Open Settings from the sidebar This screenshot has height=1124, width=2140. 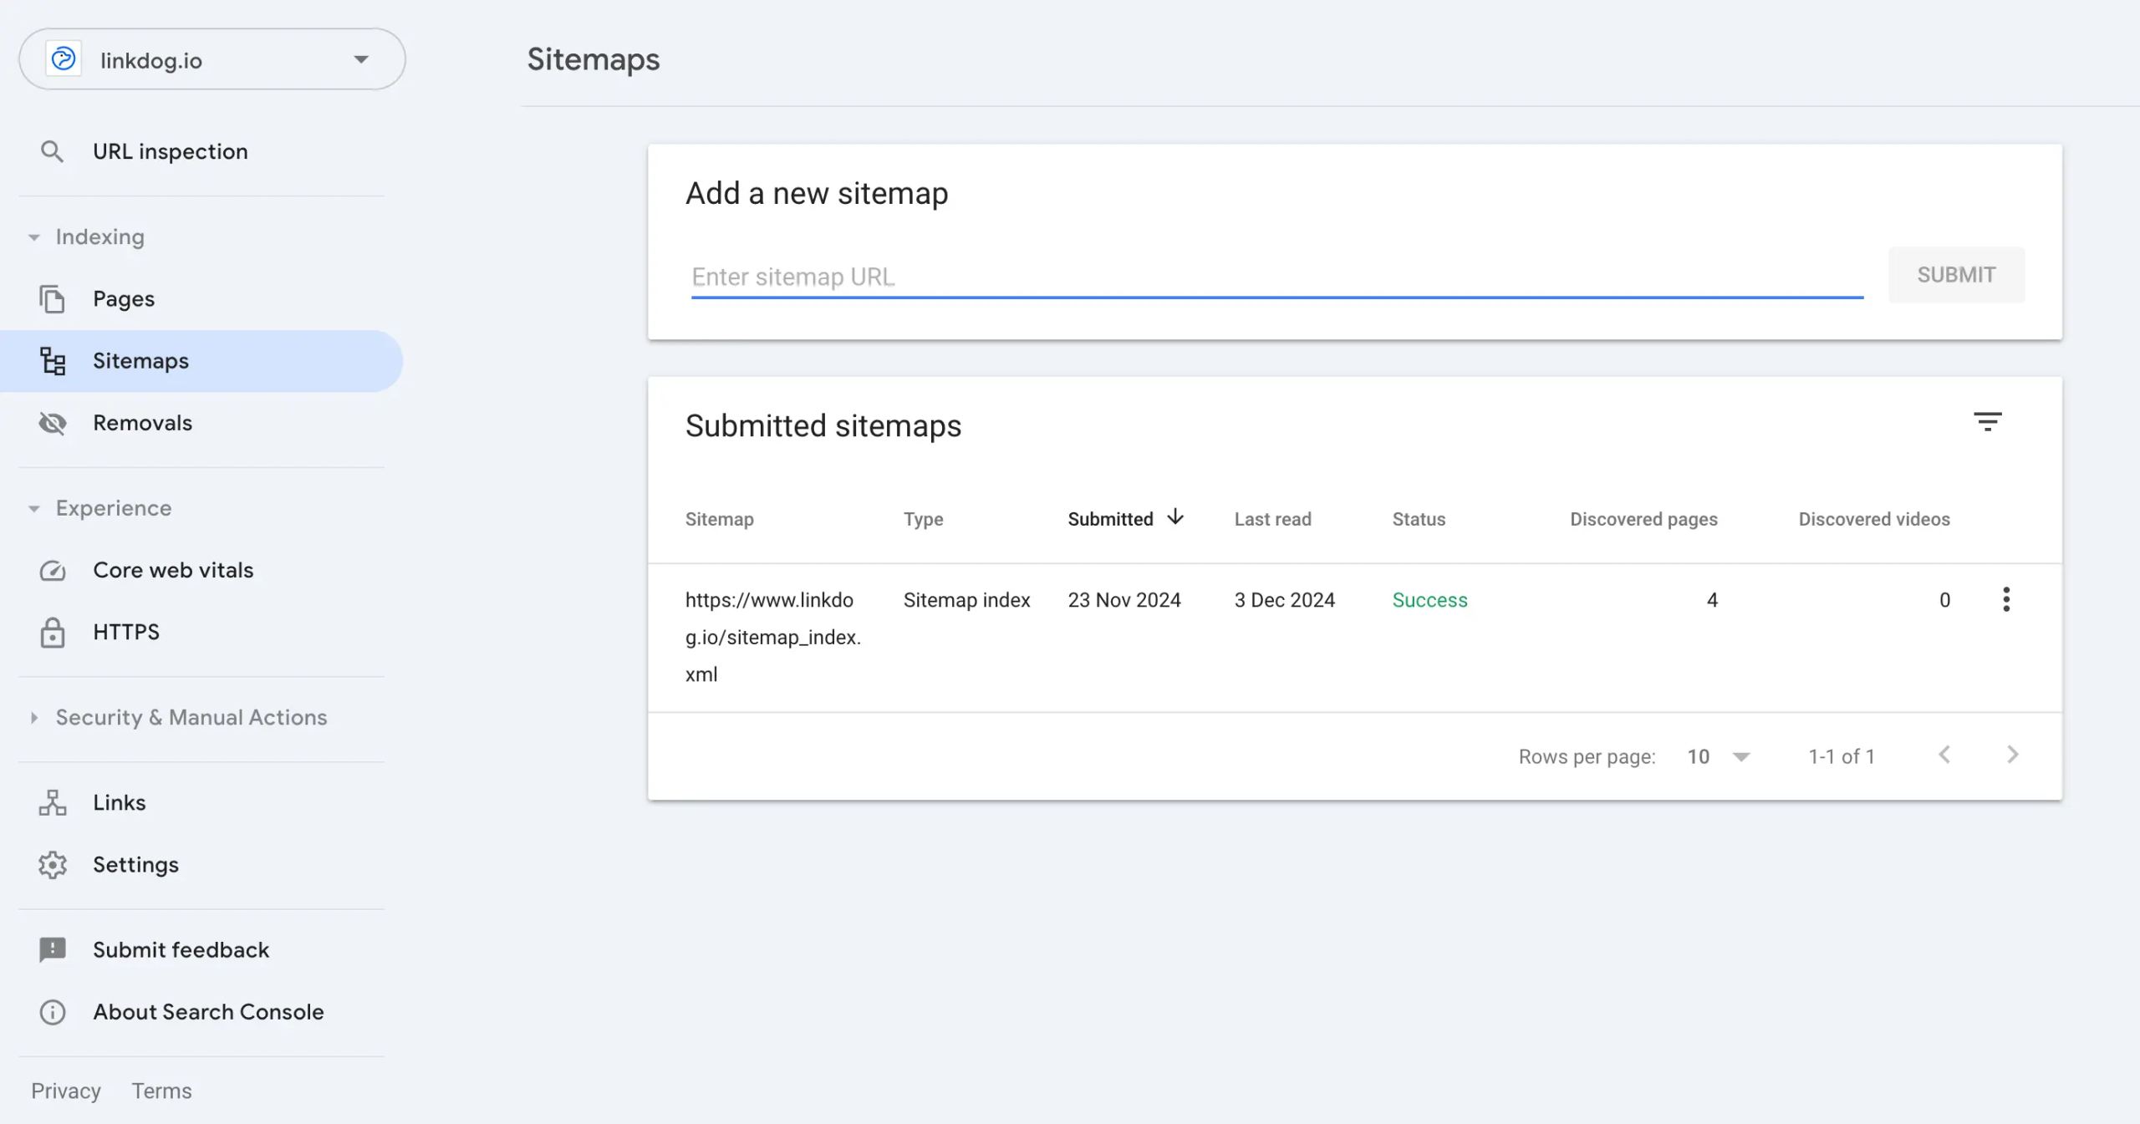[135, 865]
